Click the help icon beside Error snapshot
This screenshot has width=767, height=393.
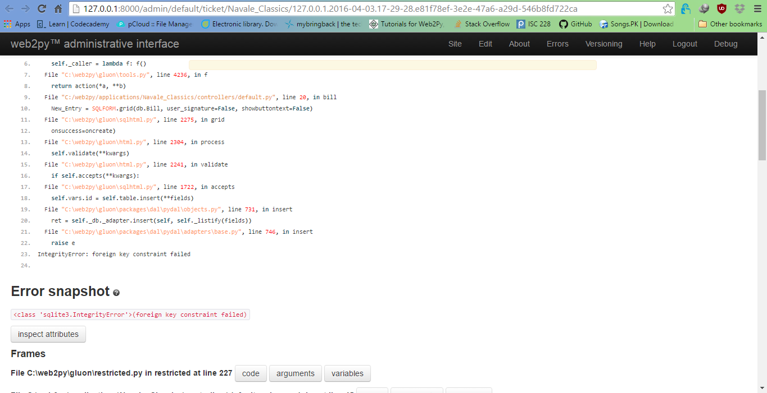[116, 293]
